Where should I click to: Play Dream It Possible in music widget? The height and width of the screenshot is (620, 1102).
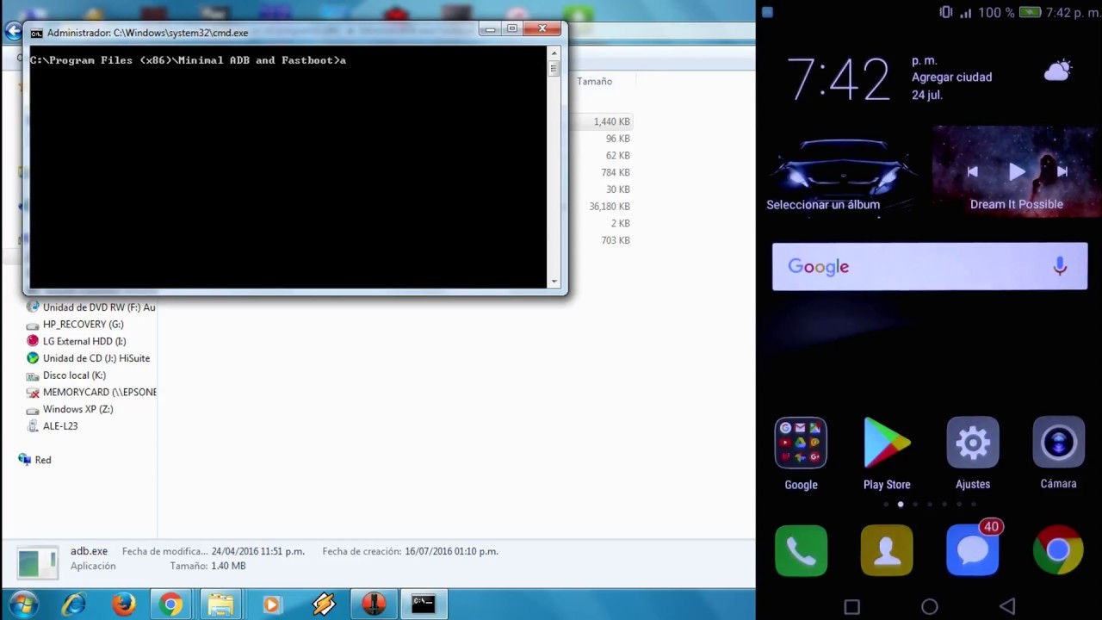pyautogui.click(x=1017, y=171)
